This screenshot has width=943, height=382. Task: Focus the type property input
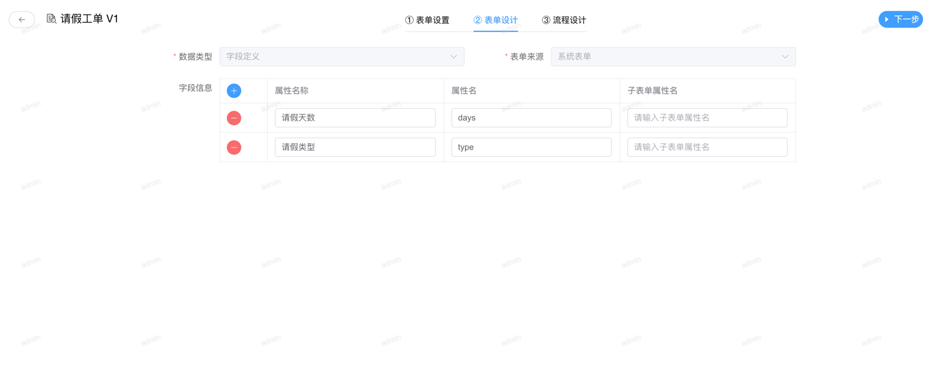click(531, 147)
